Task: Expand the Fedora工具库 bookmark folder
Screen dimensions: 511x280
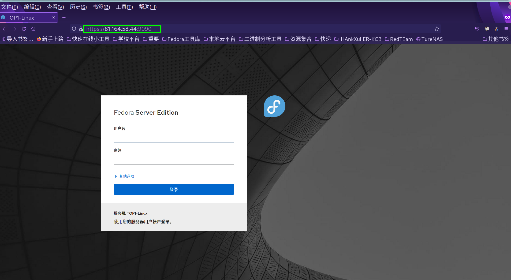Action: (x=181, y=39)
